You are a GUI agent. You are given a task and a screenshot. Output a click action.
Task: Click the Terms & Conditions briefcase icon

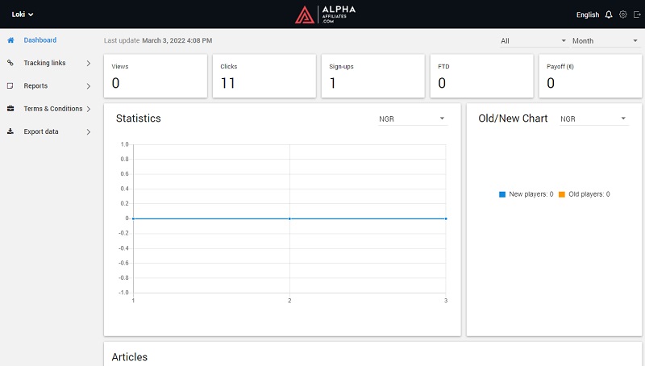coord(10,109)
